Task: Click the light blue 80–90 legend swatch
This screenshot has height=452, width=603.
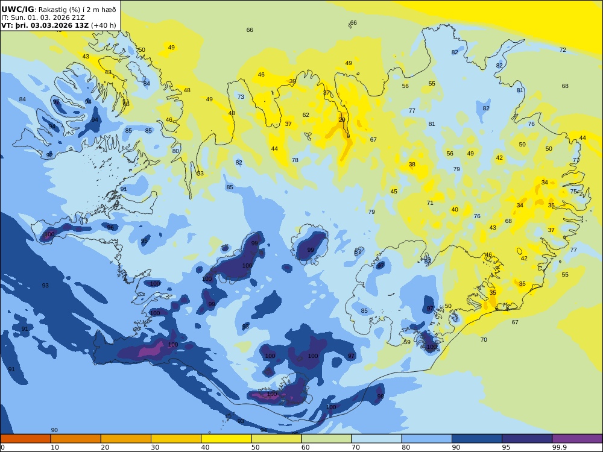Action: coord(427,439)
